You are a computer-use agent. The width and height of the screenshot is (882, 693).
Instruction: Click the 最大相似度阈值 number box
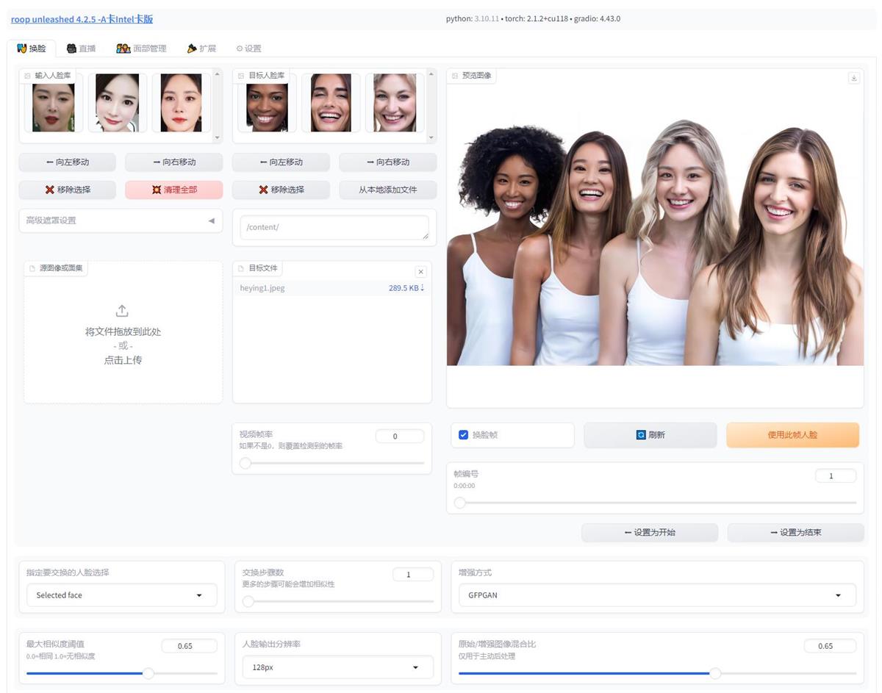point(190,646)
